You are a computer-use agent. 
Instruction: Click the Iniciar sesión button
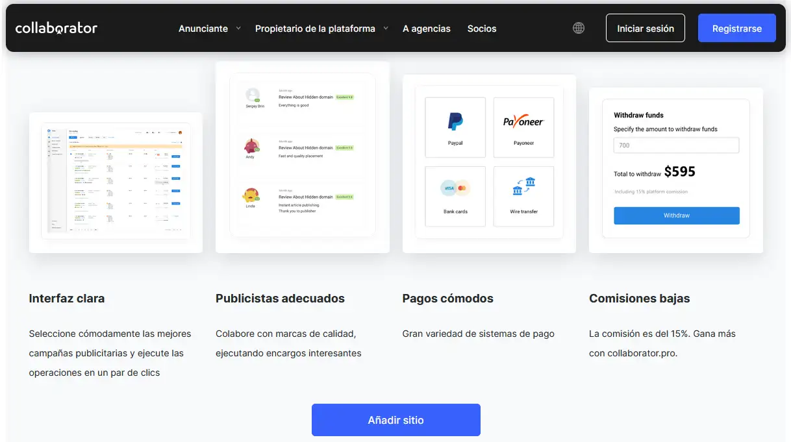(x=645, y=29)
